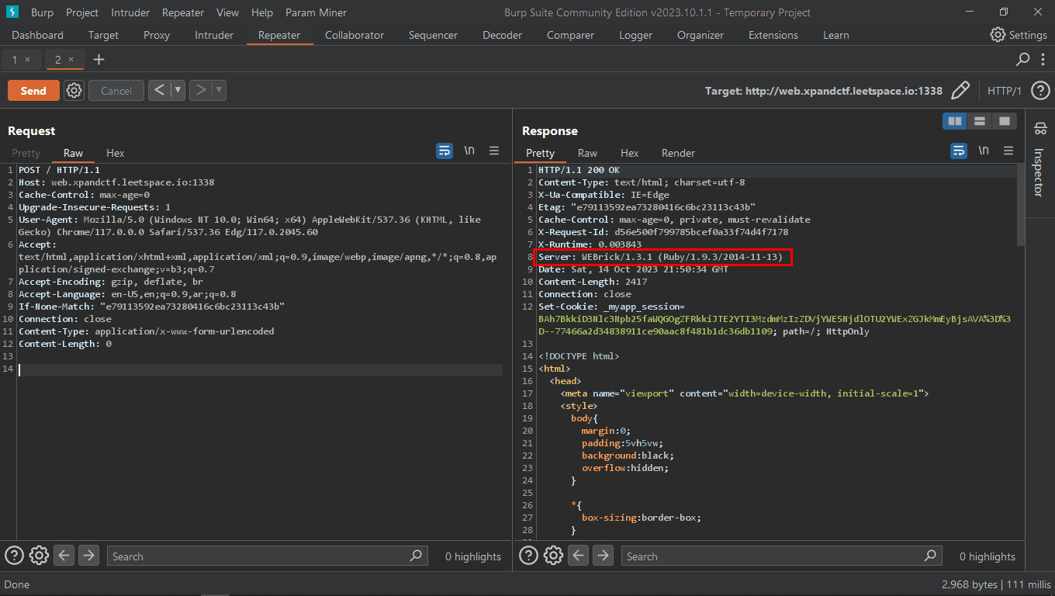Open the Project menu
Screen dimensions: 1055x596
click(x=82, y=12)
